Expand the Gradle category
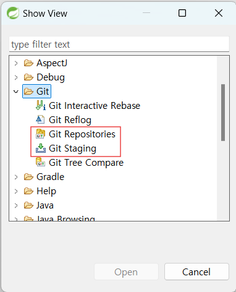Viewport: 236px width, 292px height. (x=16, y=177)
